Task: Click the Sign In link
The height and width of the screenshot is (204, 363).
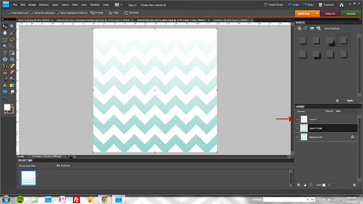Action: [x=132, y=5]
